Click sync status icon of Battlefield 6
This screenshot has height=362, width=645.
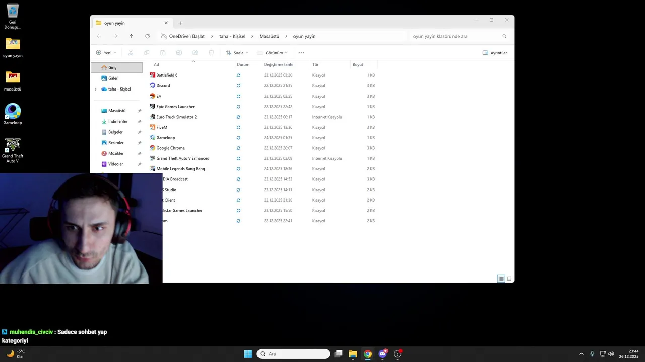[x=238, y=75]
